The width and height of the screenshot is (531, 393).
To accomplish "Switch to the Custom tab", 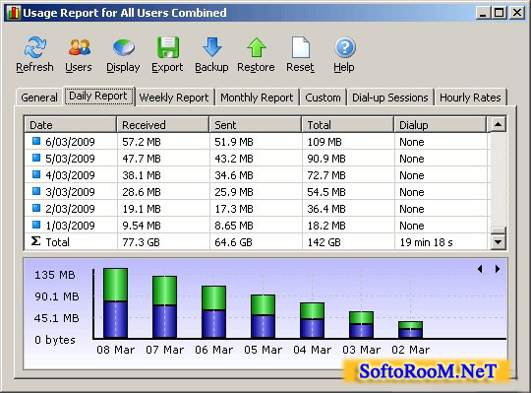I will pyautogui.click(x=323, y=98).
